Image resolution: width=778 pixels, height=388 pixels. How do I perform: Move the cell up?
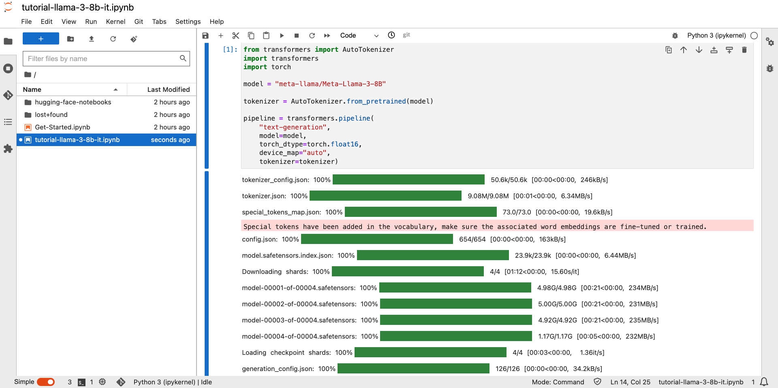pyautogui.click(x=684, y=50)
